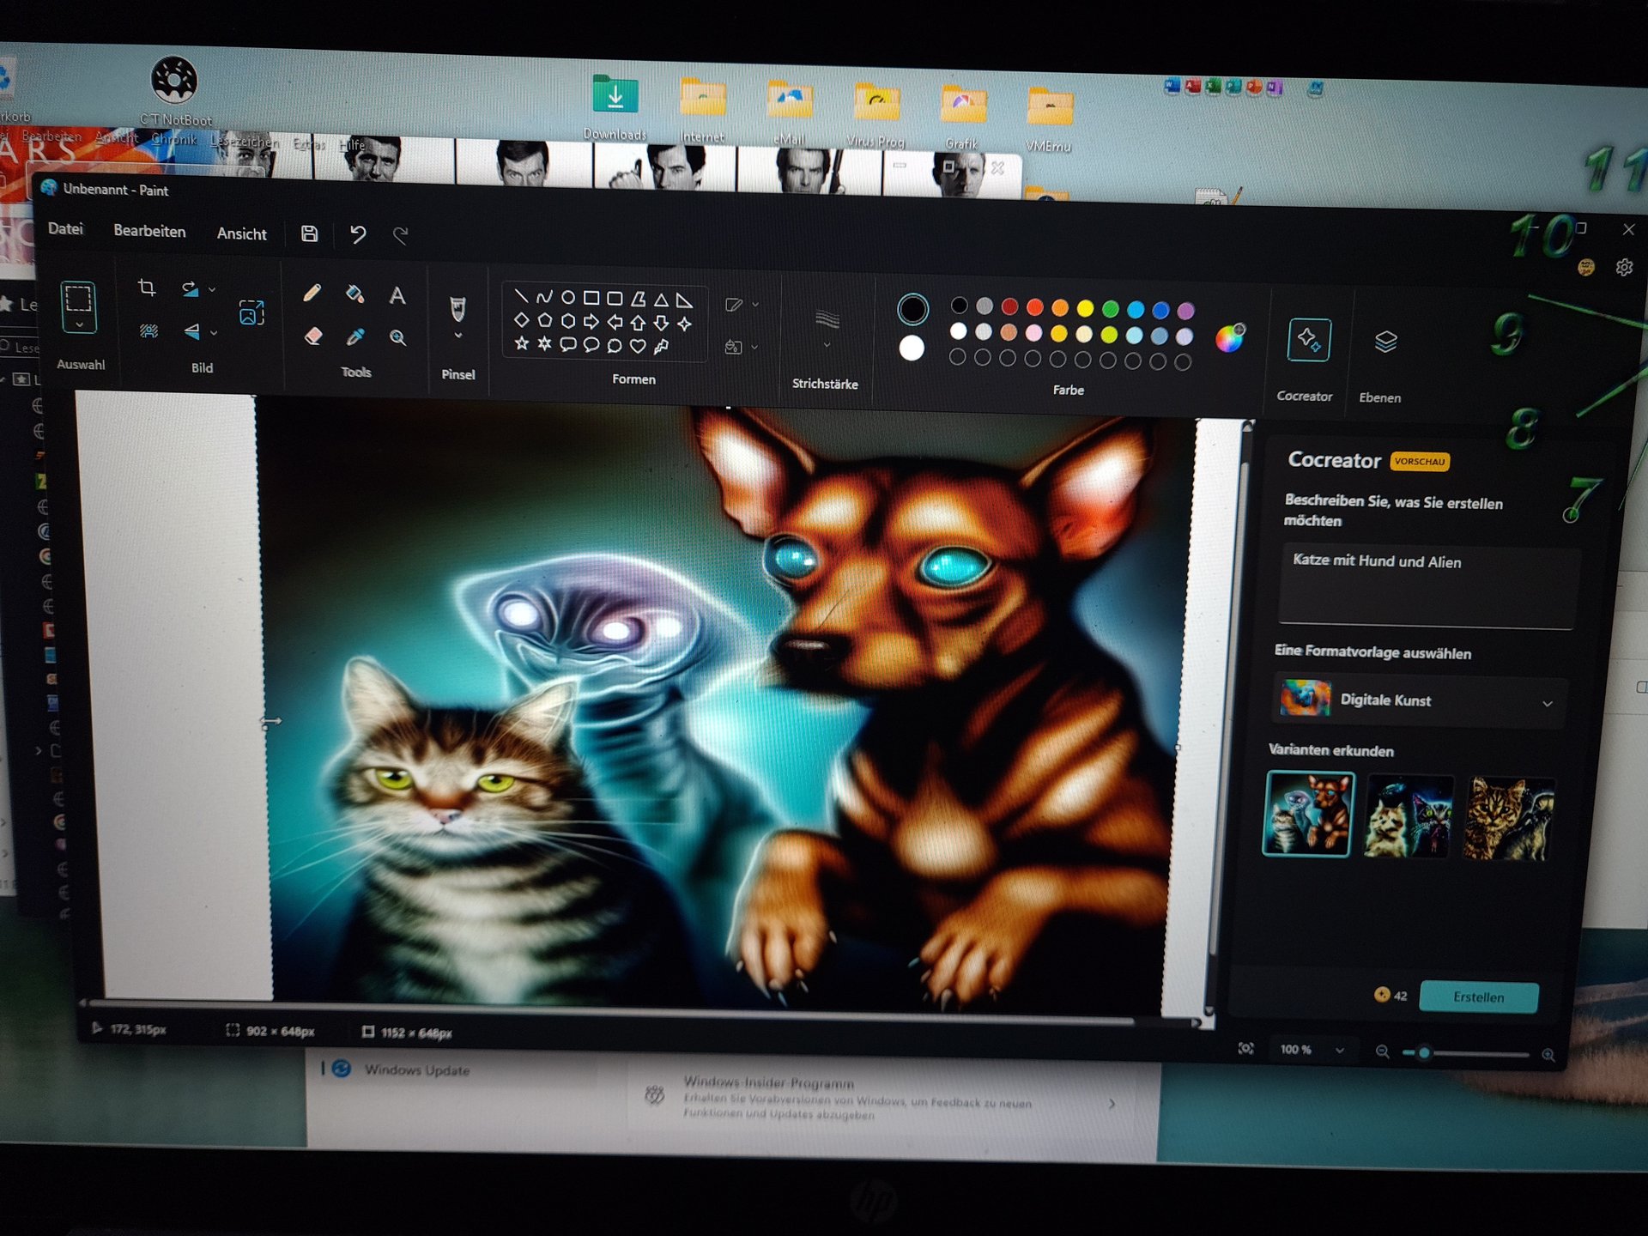Pick the red color swatch
This screenshot has height=1236, width=1648.
pos(1009,306)
